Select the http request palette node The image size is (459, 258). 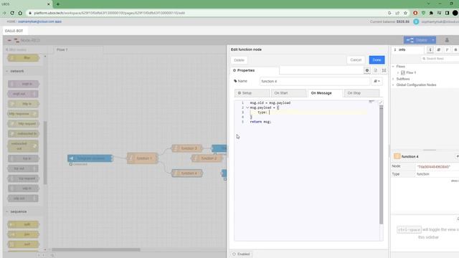(x=24, y=124)
